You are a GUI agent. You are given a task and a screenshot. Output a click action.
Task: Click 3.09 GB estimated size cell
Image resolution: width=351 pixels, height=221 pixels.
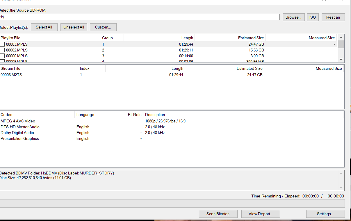tap(257, 56)
